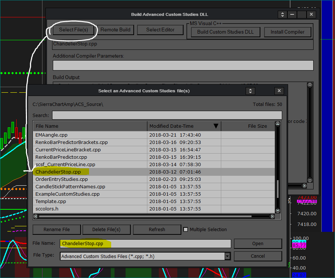335x278 pixels.
Task: Close the Select Advanced Custom Studies file dialog
Action: 279,91
